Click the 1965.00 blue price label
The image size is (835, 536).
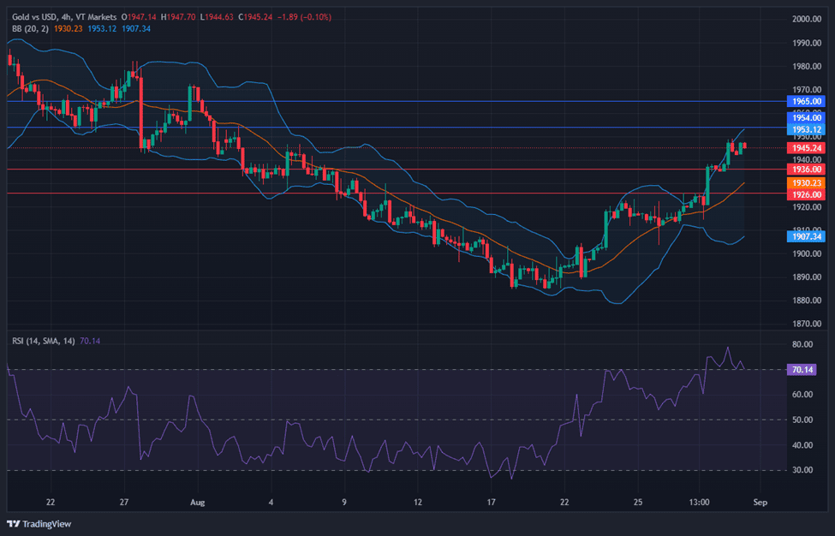[x=805, y=101]
